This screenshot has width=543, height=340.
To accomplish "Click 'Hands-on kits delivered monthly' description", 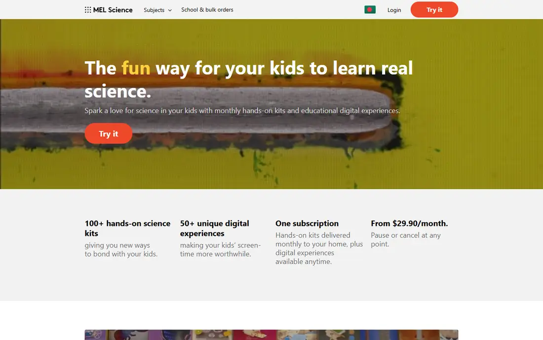I will [x=319, y=248].
